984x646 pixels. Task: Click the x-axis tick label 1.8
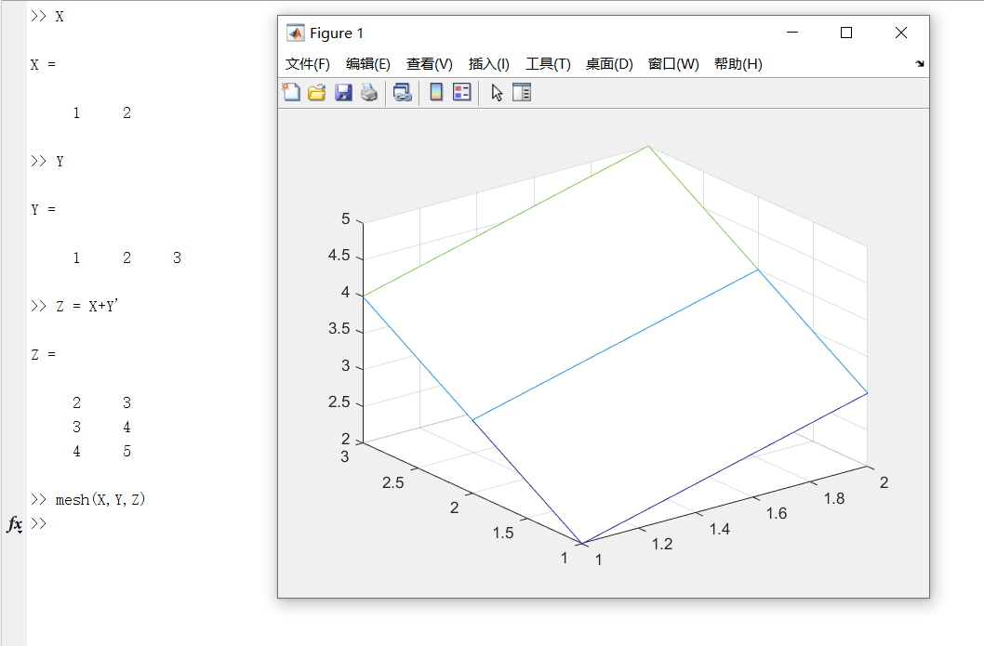point(834,498)
